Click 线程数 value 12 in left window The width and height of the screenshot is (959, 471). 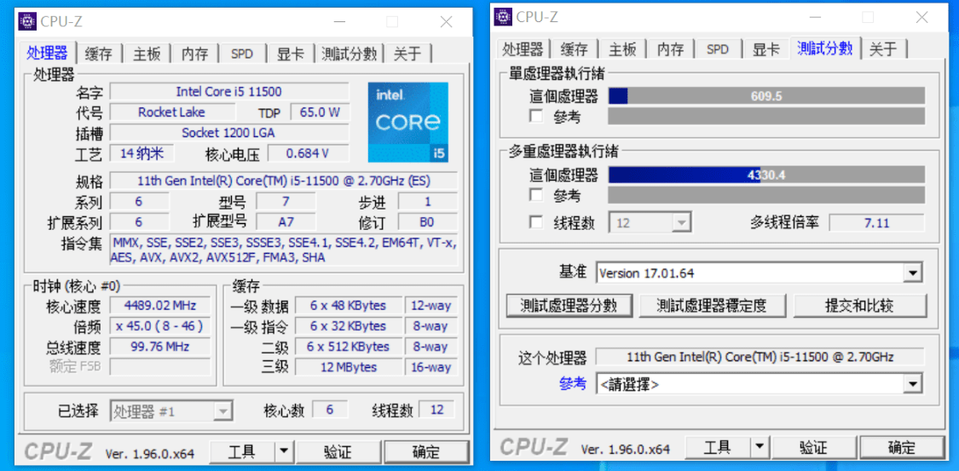tap(436, 410)
